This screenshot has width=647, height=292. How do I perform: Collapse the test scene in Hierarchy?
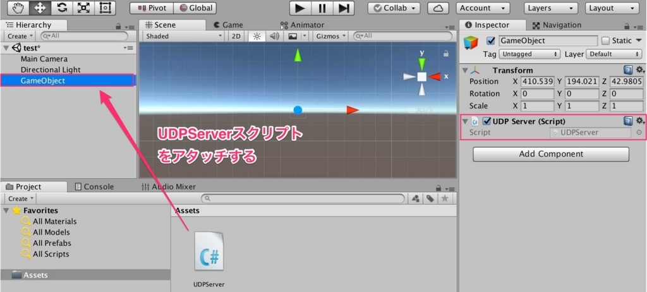point(6,48)
